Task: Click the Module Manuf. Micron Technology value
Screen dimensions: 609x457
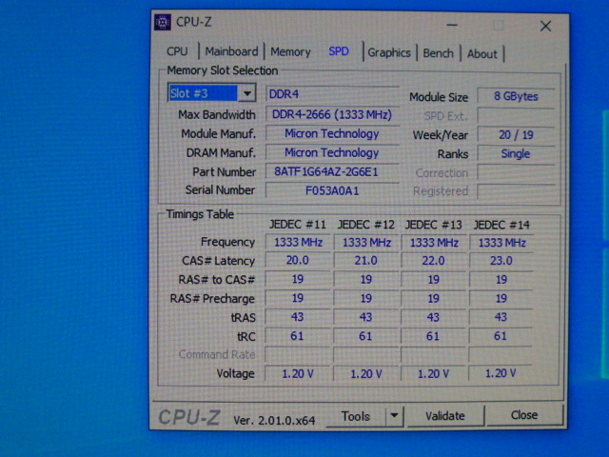Action: coord(332,133)
